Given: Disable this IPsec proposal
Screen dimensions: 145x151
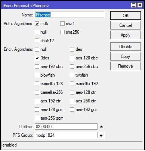Looking at the screenshot, I should [126, 47].
